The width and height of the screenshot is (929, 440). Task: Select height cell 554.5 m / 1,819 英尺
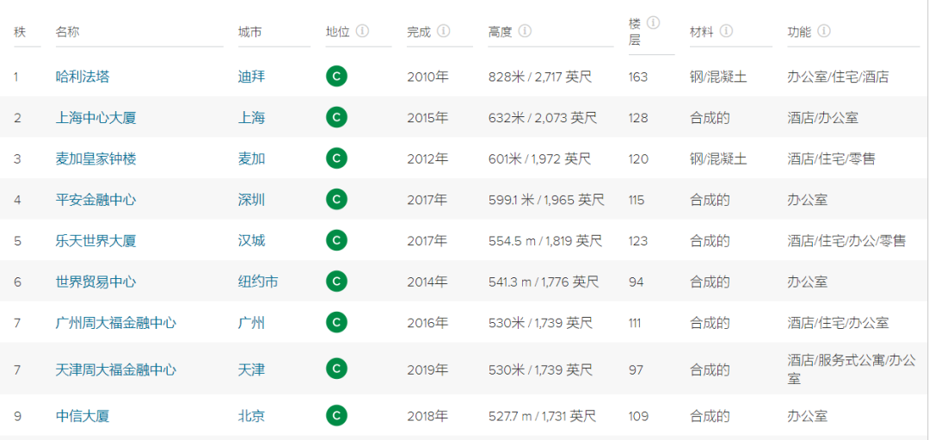(545, 240)
